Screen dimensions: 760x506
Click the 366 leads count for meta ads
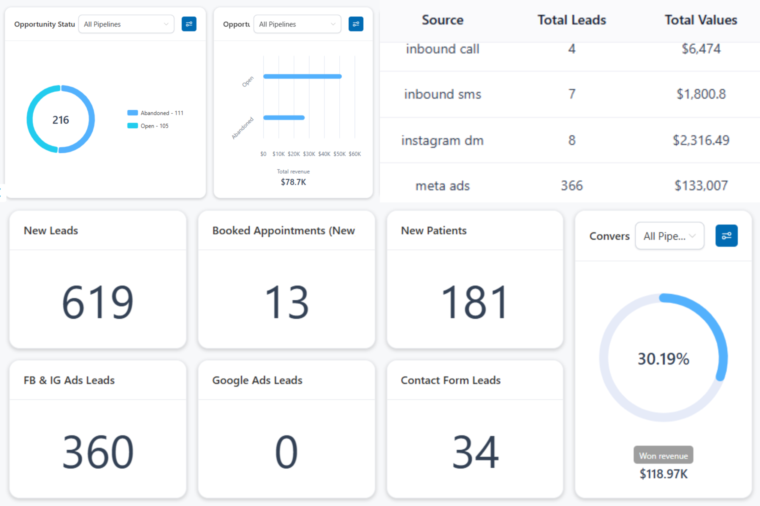pyautogui.click(x=572, y=186)
